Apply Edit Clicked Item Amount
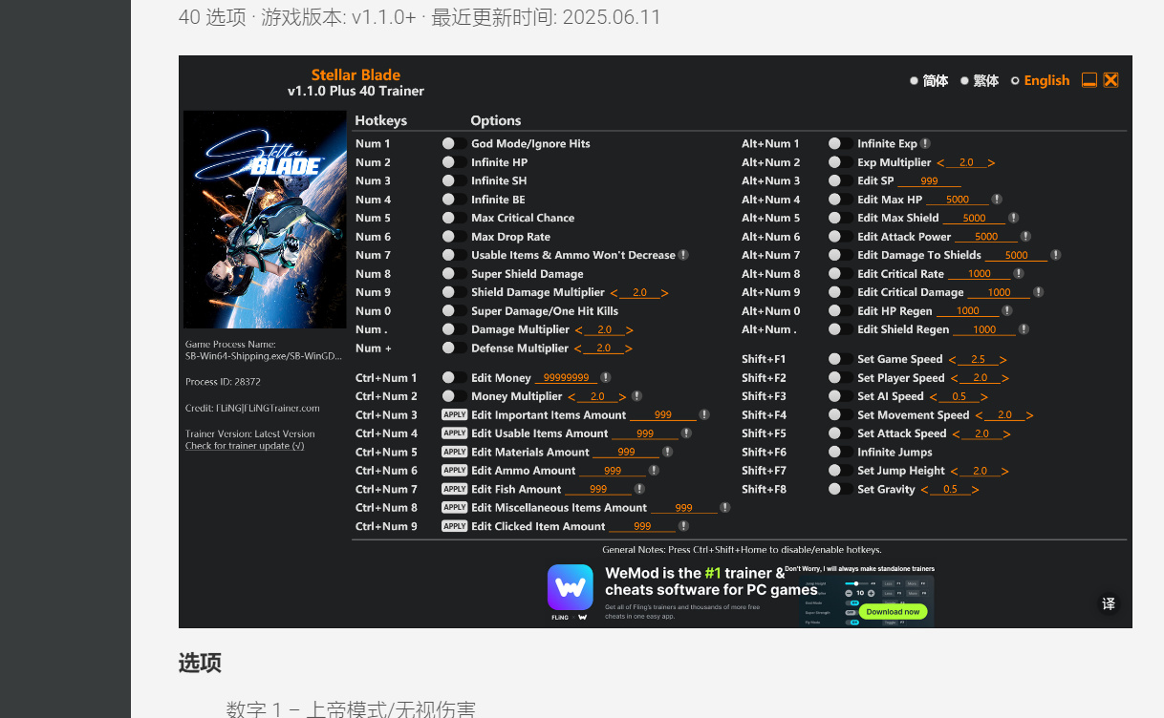This screenshot has width=1164, height=718. point(454,526)
